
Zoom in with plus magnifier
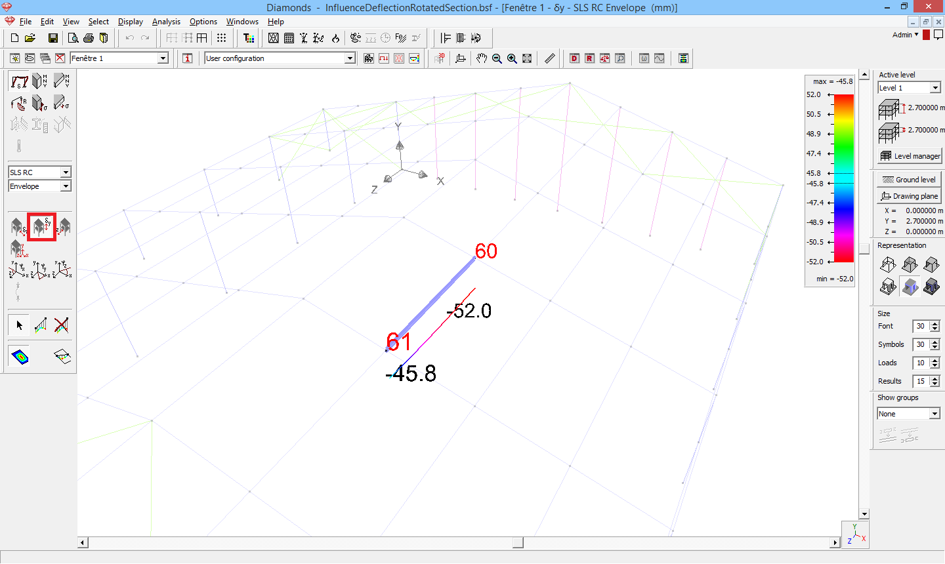coord(512,58)
